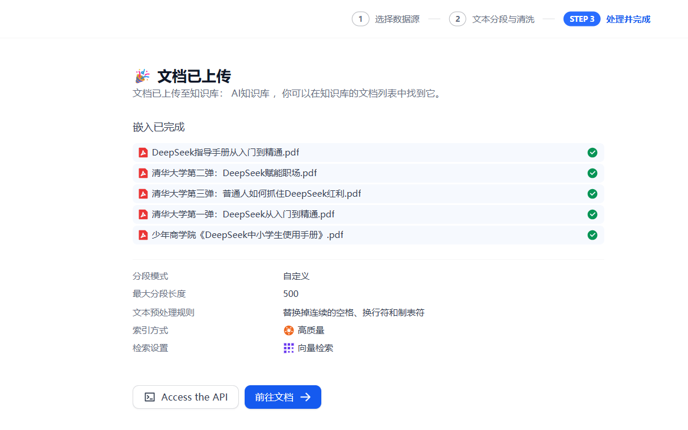Click green checkmark for 少年商学院 file
Viewport: 688px width, 430px height.
click(592, 235)
